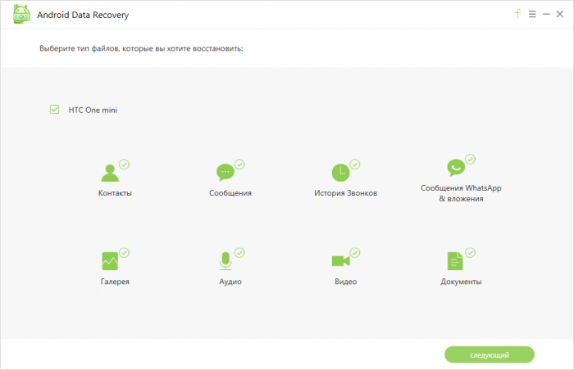The image size is (574, 370).
Task: Toggle the Video checkmark badge
Action: pos(354,252)
